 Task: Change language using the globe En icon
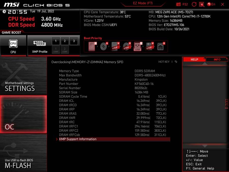[x=211, y=4]
